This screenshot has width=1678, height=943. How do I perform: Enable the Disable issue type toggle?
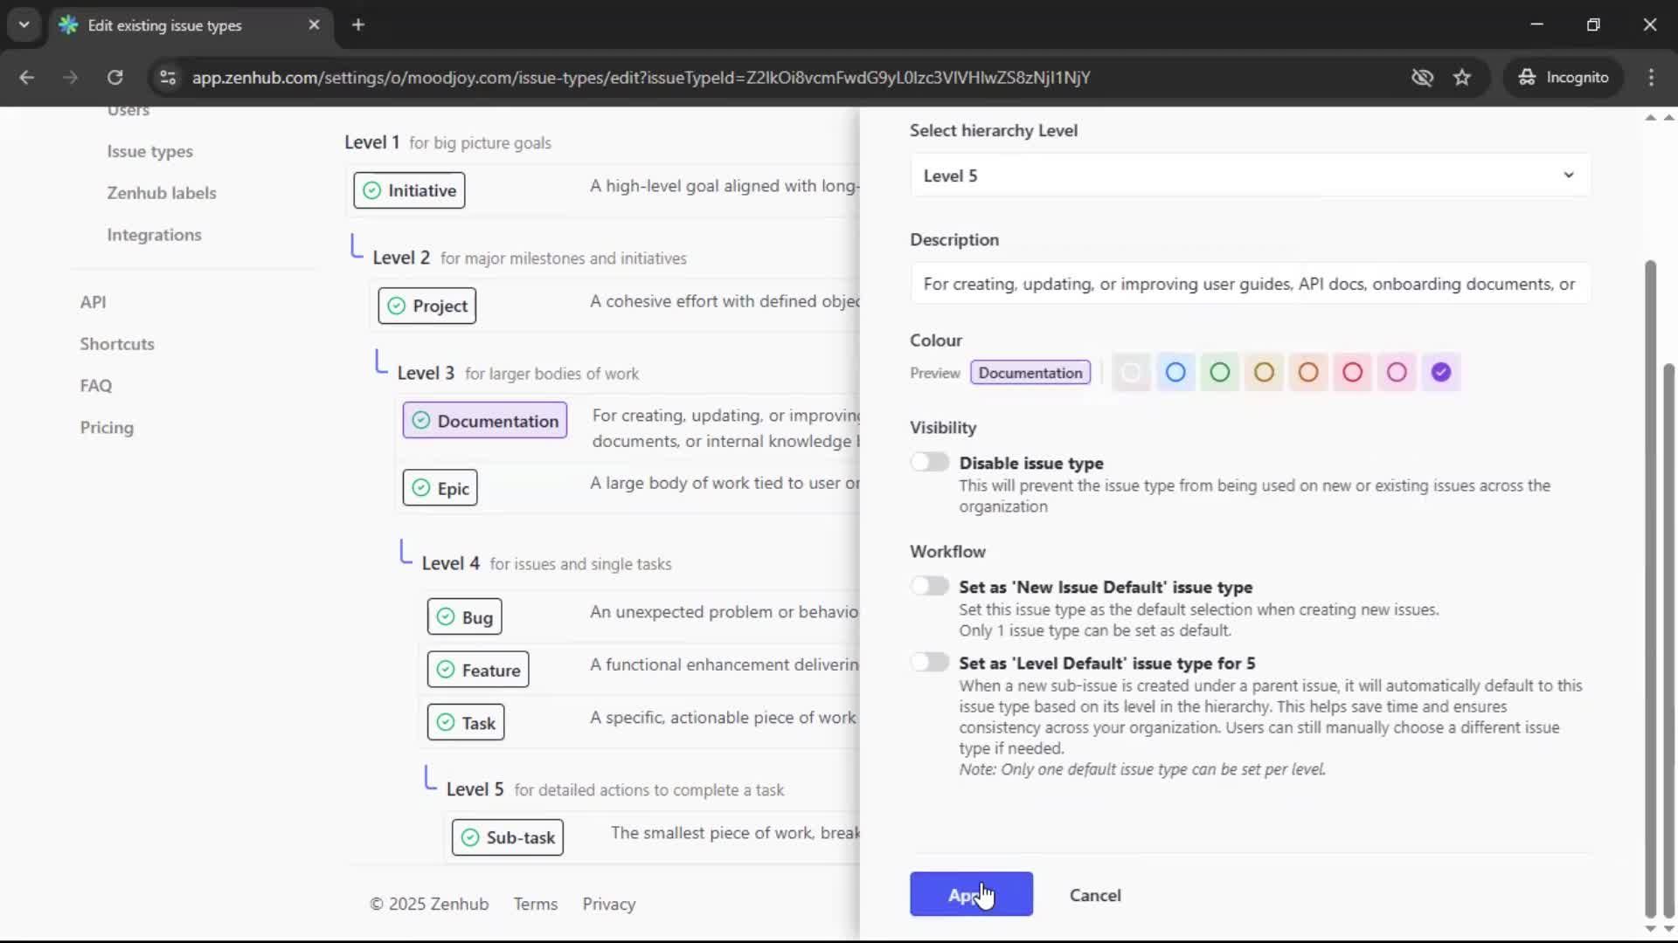tap(930, 461)
